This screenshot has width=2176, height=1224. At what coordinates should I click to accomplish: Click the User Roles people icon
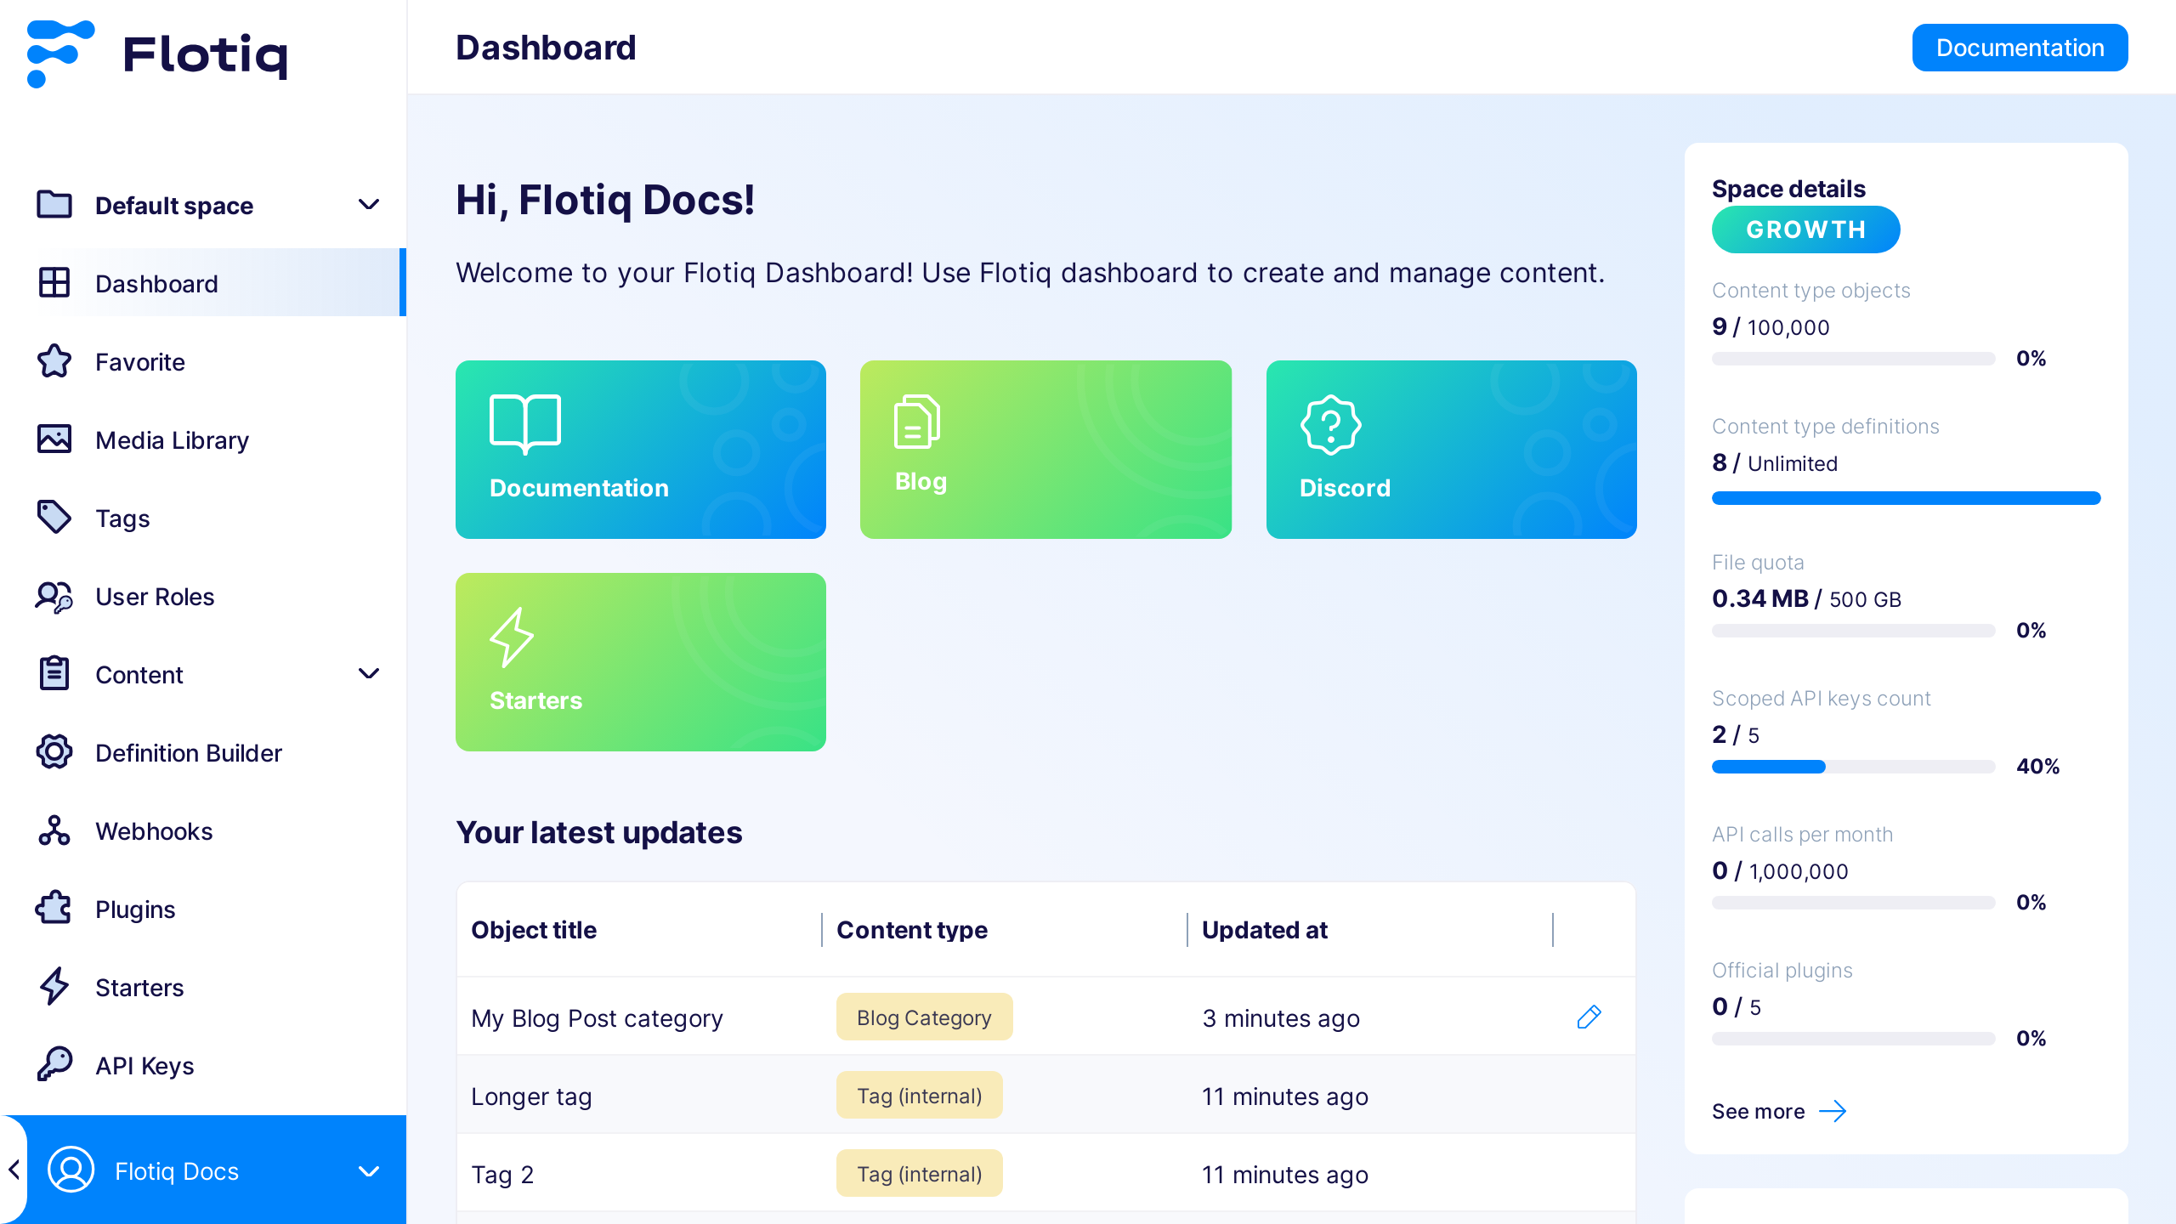click(x=54, y=597)
